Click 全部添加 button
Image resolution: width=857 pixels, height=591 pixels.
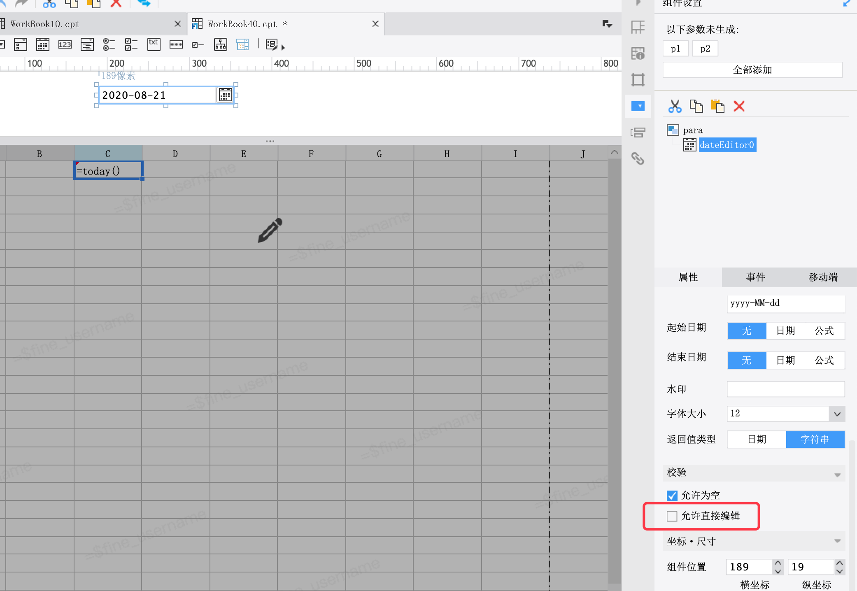tap(752, 70)
